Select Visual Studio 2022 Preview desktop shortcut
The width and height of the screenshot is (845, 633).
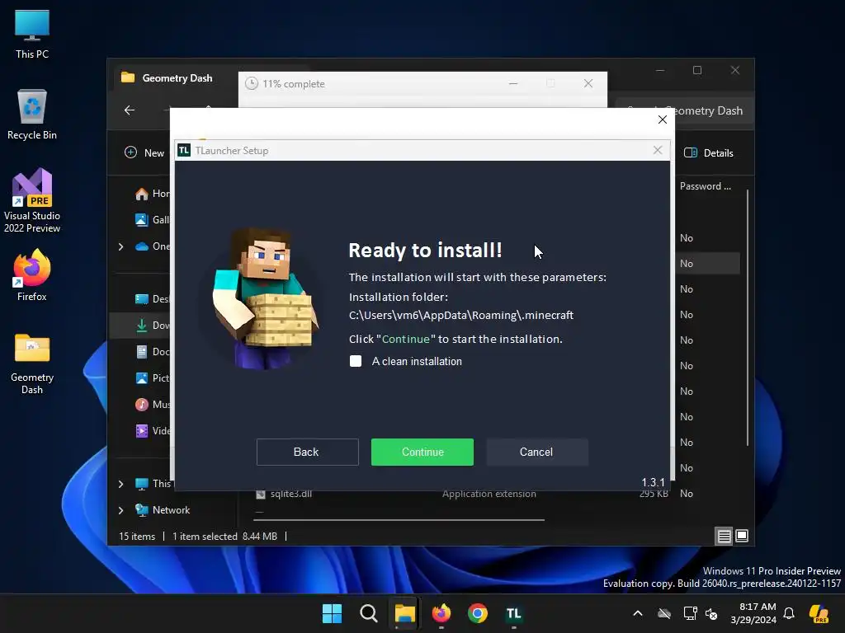[32, 201]
